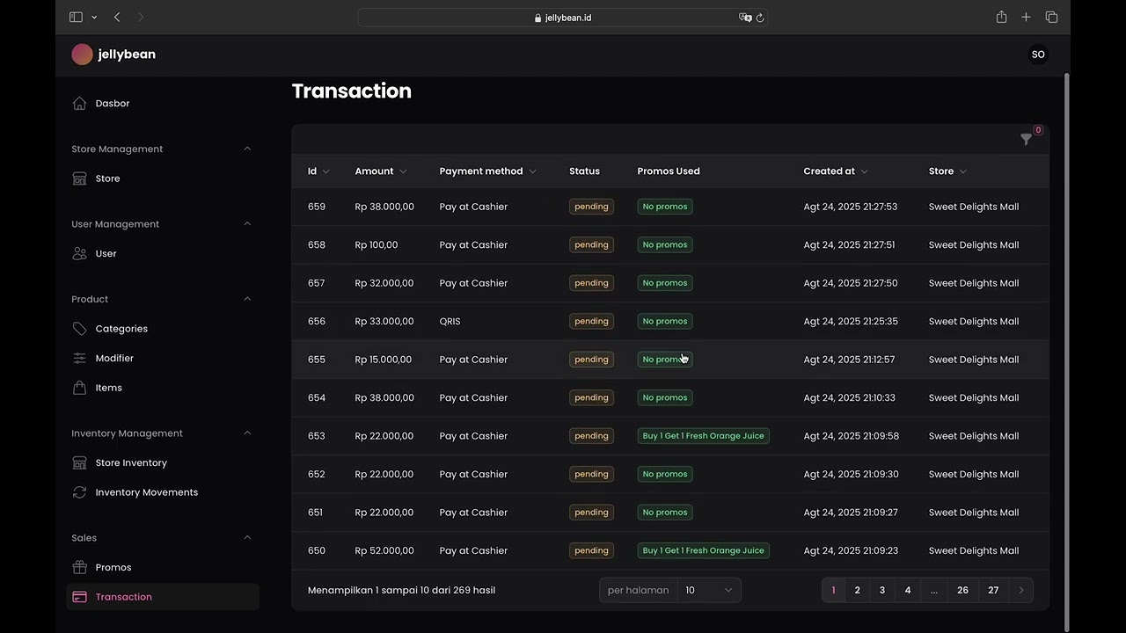
Task: Select current page 1 button
Action: 833,590
